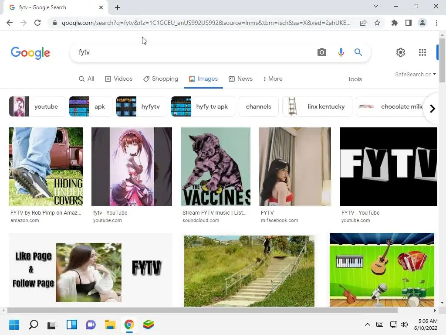Open The Vaccines cat image

point(216,167)
